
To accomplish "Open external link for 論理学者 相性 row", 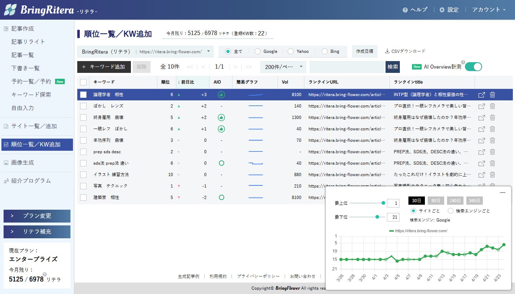I will click(481, 95).
